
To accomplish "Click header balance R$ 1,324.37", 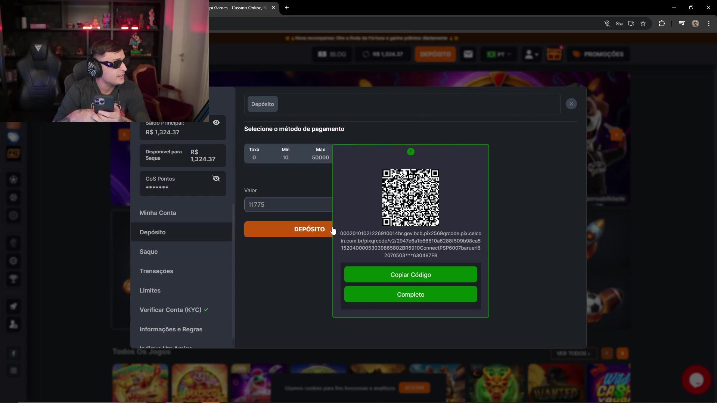I will (x=383, y=54).
